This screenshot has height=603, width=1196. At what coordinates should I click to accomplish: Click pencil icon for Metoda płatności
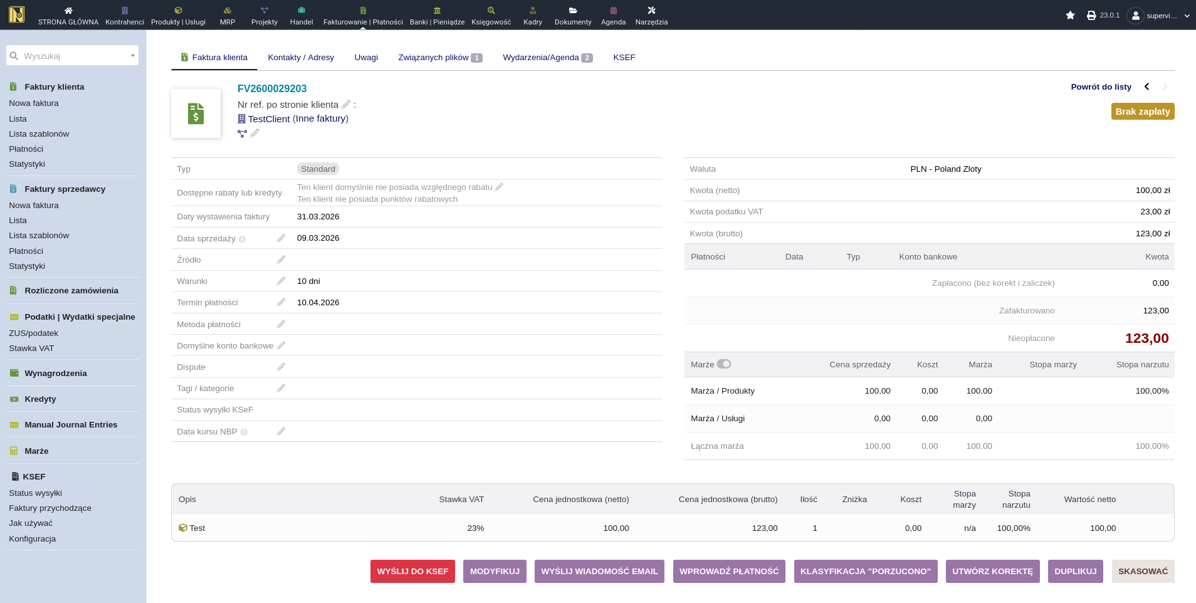coord(281,324)
